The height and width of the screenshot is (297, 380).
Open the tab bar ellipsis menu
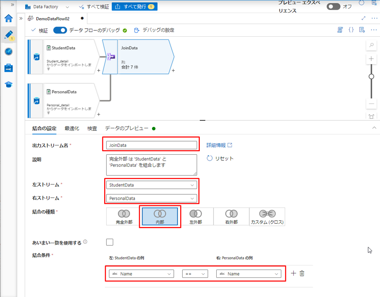coord(374,18)
